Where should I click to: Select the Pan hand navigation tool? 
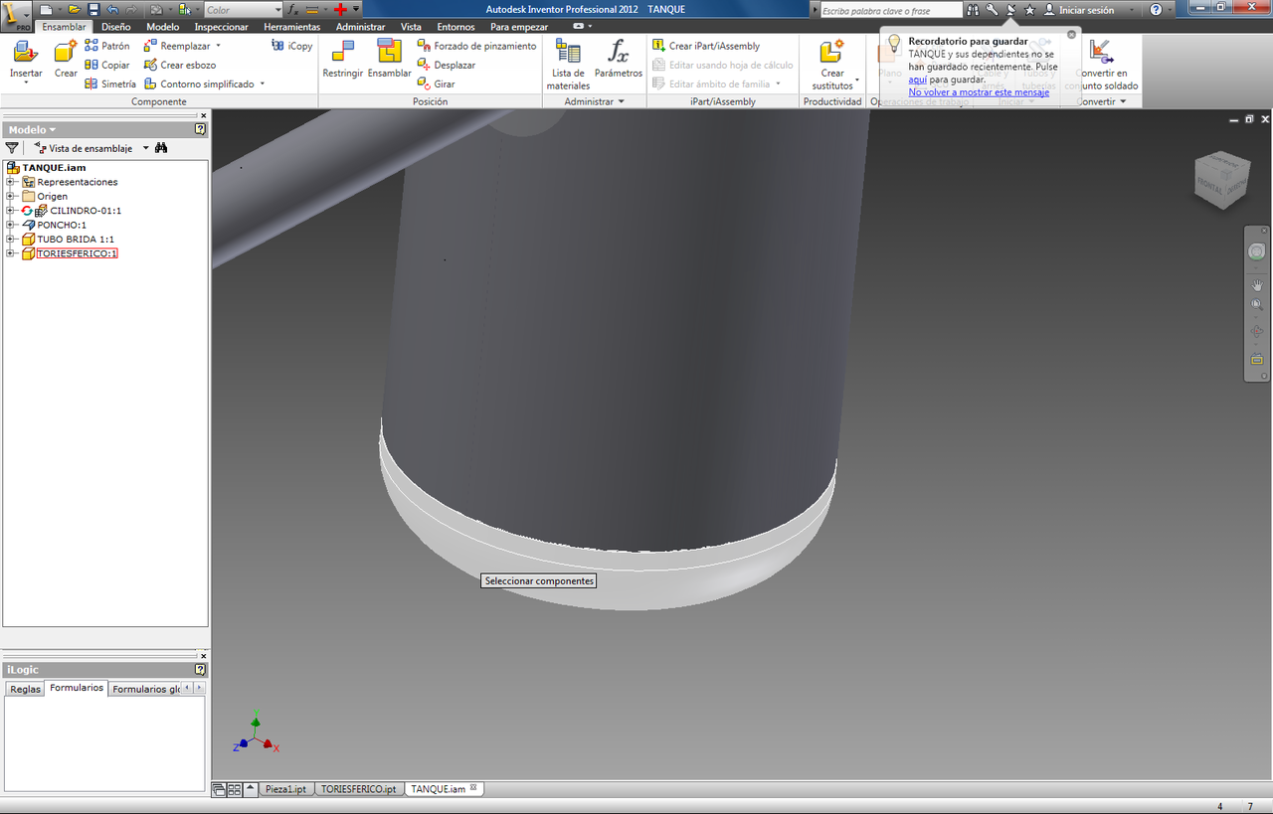[x=1257, y=285]
